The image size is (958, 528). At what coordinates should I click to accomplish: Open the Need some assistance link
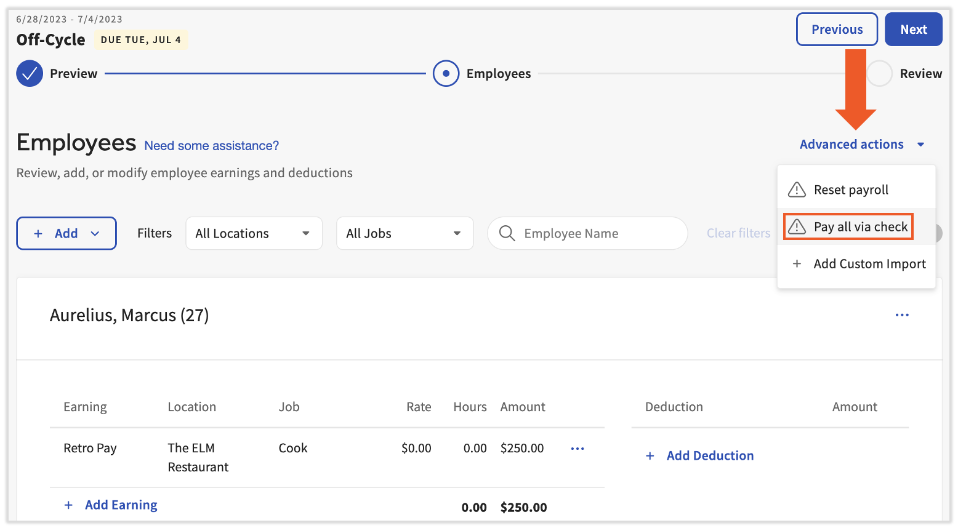[211, 145]
